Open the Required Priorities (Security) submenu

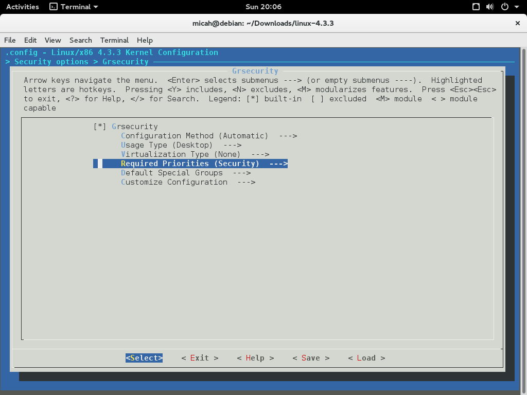[189, 163]
